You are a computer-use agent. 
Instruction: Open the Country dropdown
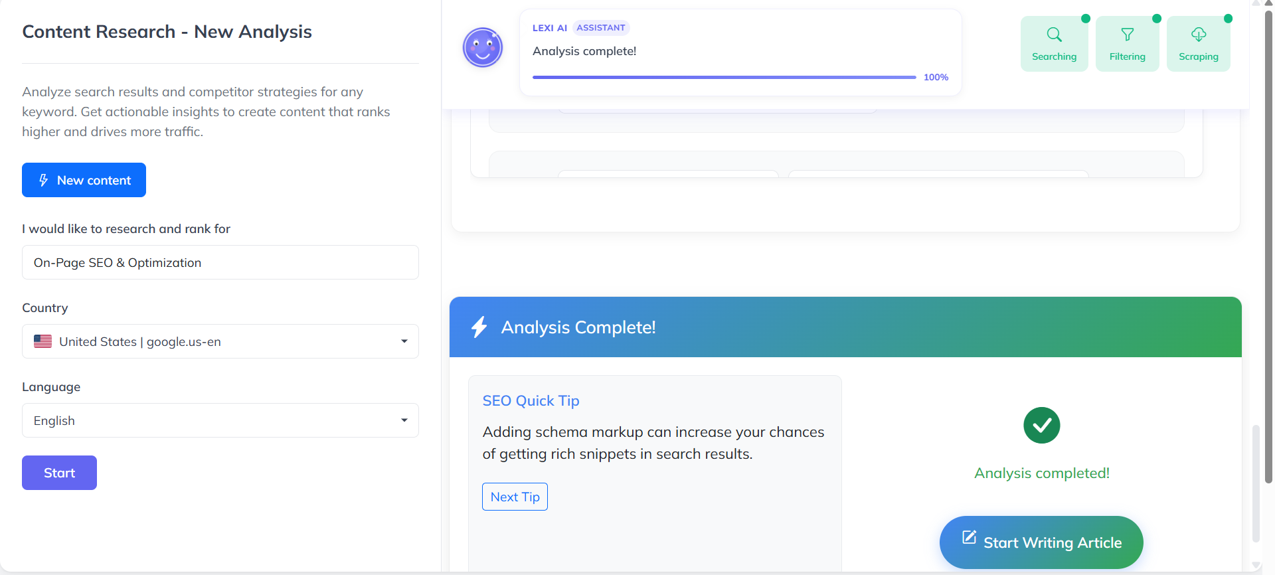click(220, 341)
